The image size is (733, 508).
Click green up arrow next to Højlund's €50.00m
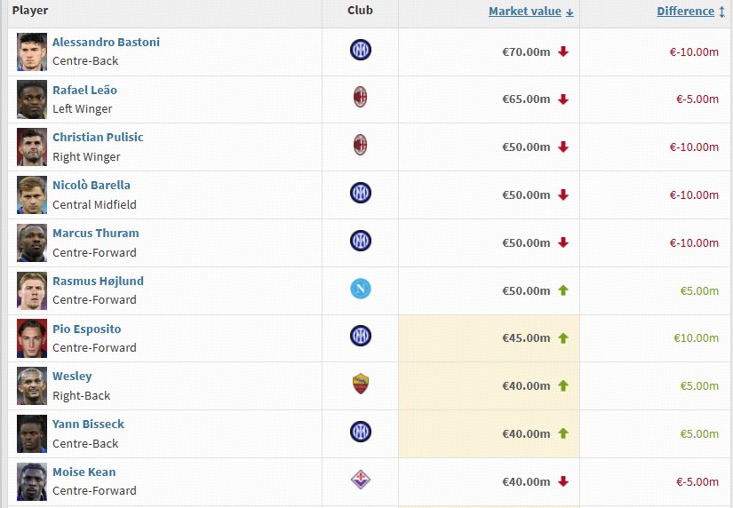point(563,290)
